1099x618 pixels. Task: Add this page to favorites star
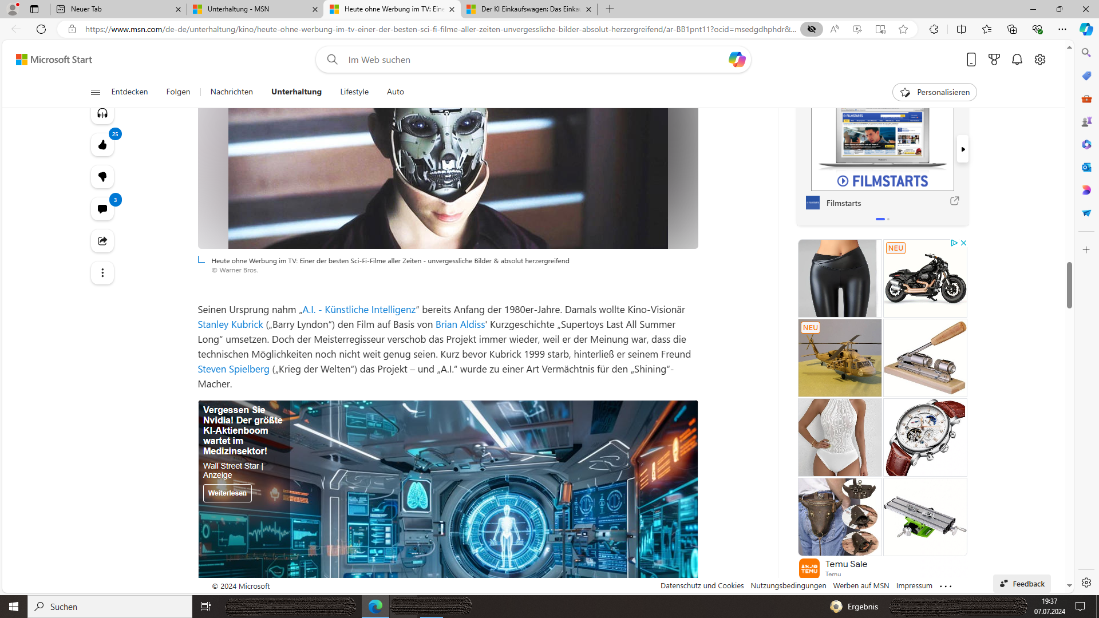903,29
